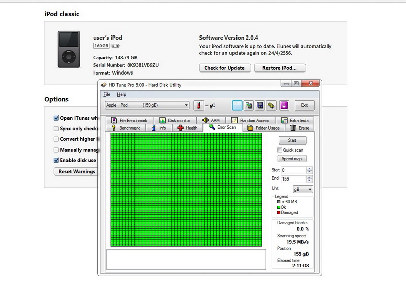The image size is (406, 288).
Task: Switch to the Benchmark tab
Action: coord(125,128)
